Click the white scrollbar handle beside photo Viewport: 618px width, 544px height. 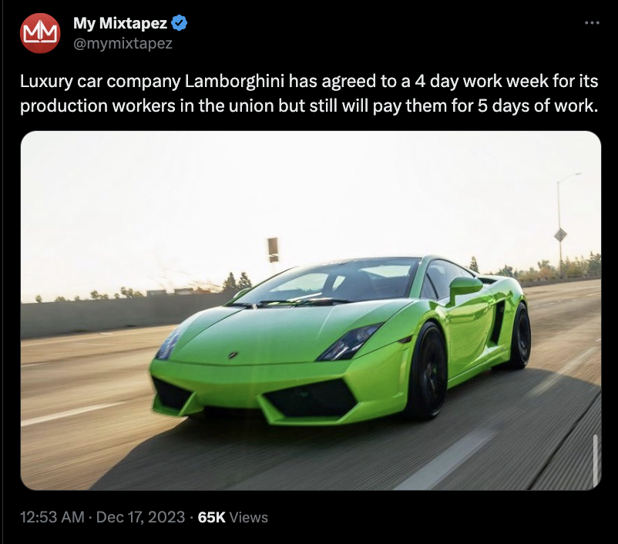pos(595,461)
